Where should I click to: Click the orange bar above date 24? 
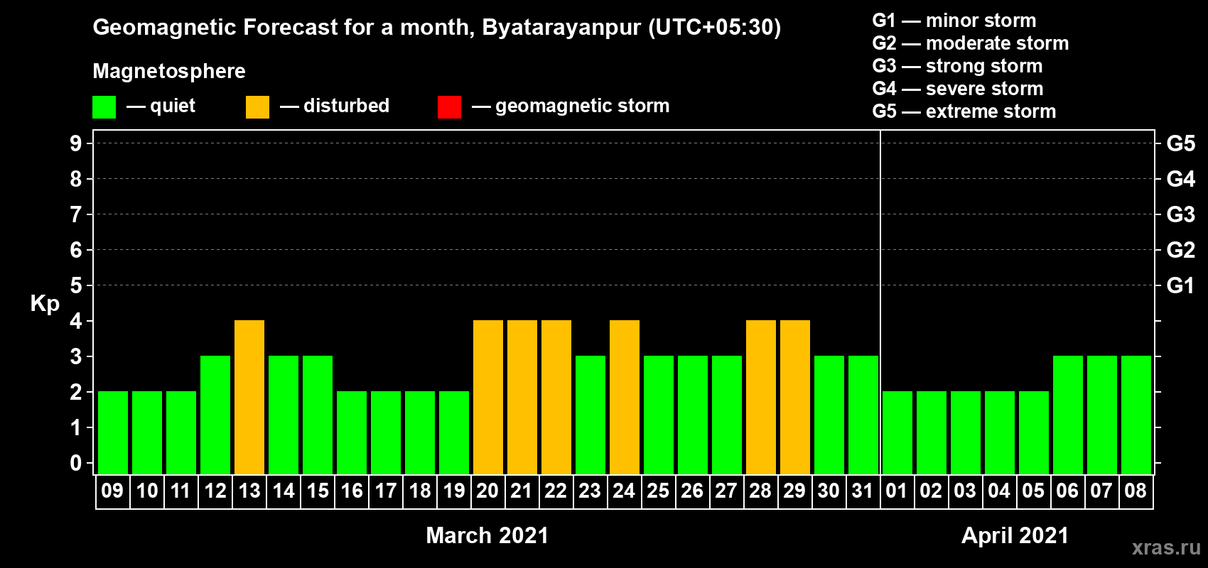point(625,397)
